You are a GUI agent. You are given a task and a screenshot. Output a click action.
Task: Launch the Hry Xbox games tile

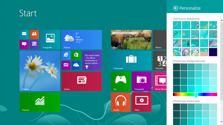121,81
